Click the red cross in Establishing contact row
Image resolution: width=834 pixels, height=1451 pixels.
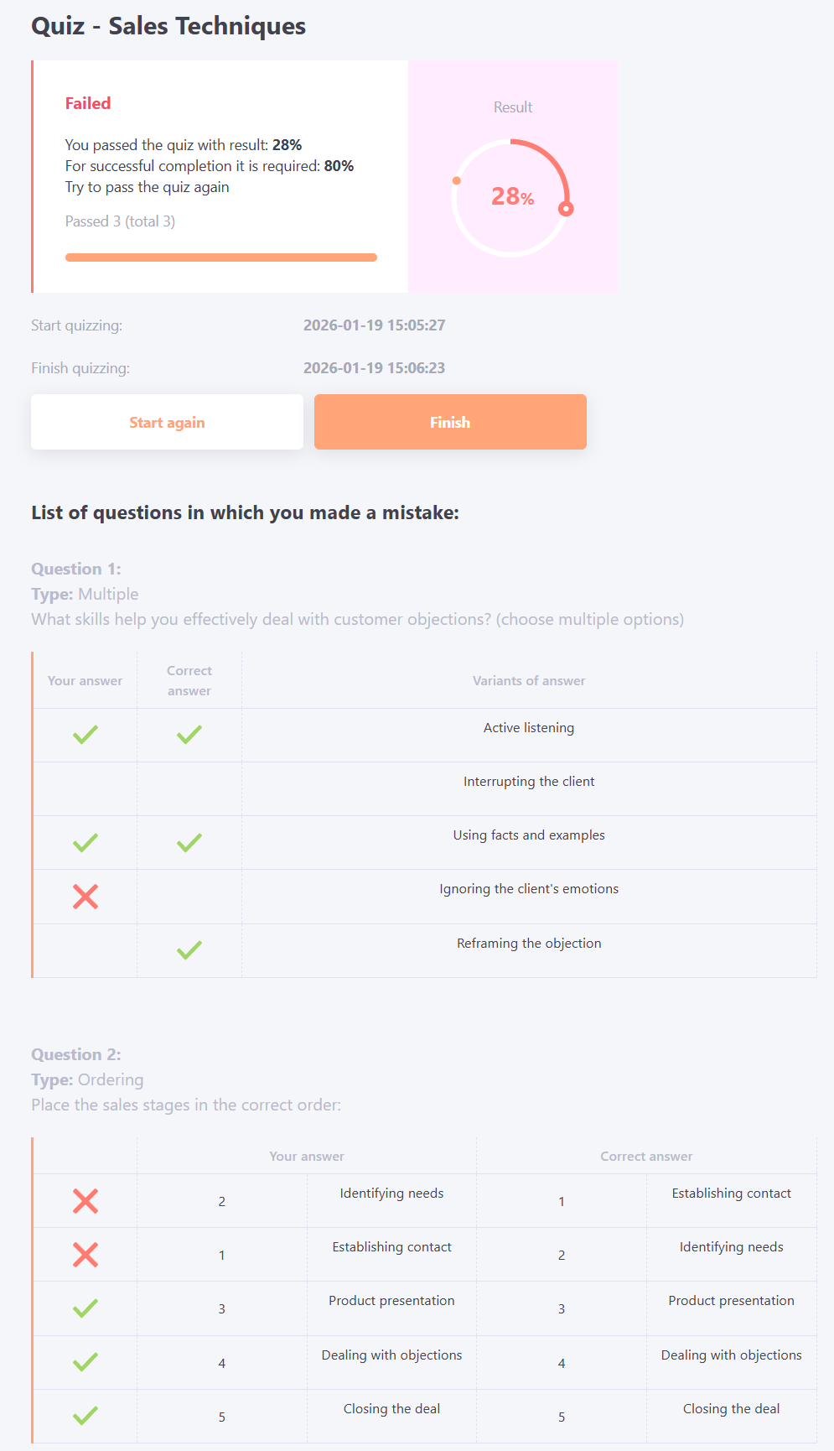(85, 1255)
